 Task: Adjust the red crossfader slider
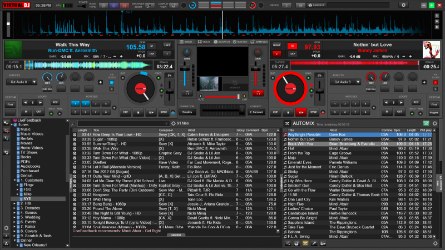coord(222,97)
